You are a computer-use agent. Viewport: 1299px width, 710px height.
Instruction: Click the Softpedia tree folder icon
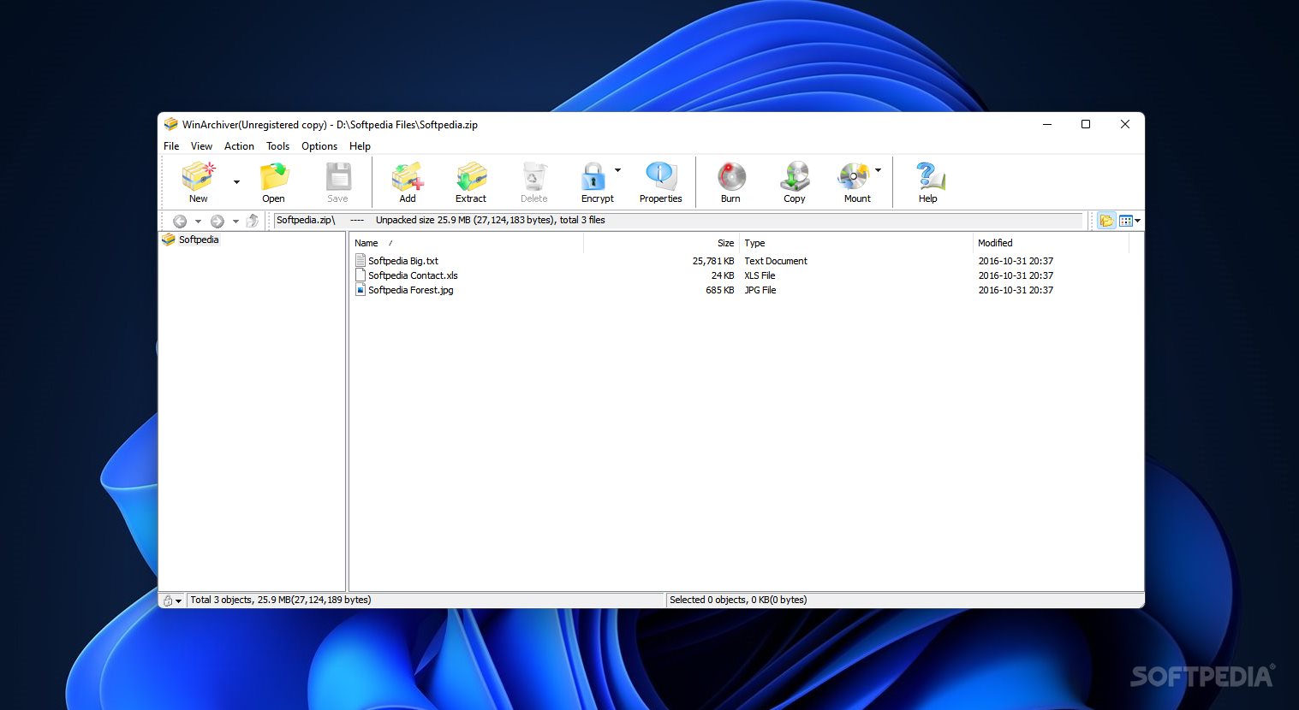pyautogui.click(x=169, y=240)
